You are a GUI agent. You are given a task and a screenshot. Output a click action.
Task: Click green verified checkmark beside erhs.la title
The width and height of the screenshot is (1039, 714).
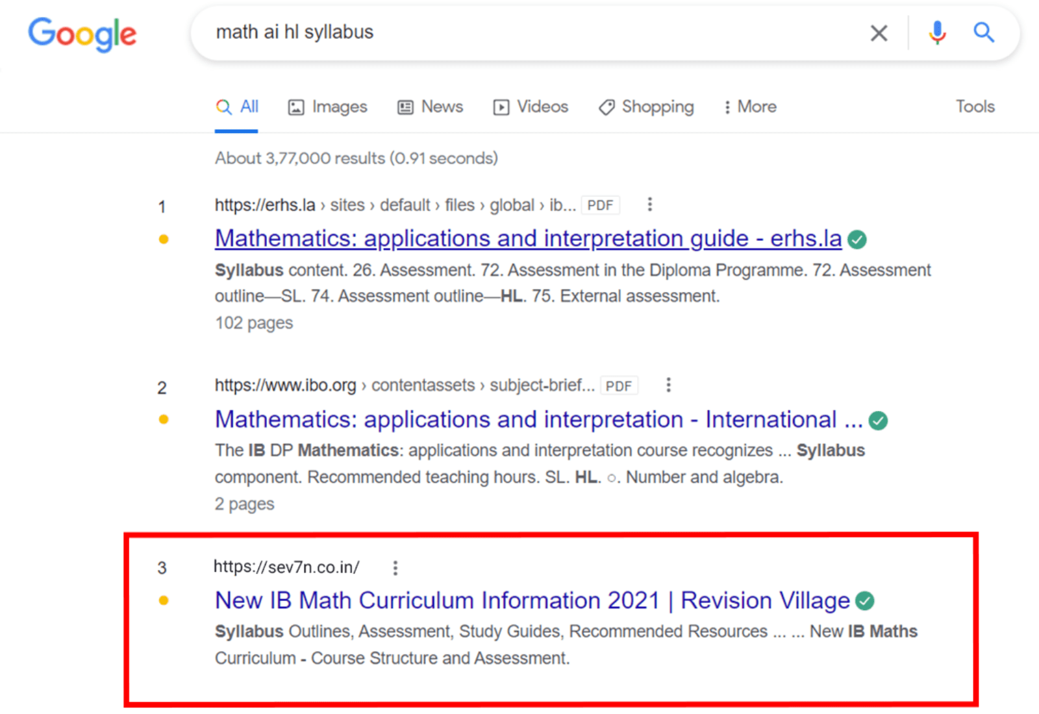(857, 240)
